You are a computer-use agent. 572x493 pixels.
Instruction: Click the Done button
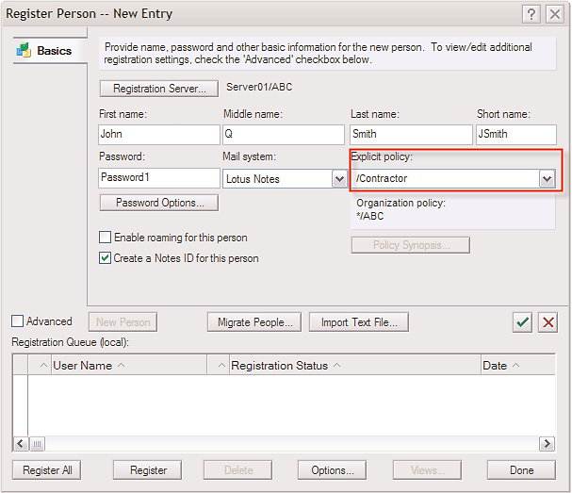pyautogui.click(x=522, y=470)
